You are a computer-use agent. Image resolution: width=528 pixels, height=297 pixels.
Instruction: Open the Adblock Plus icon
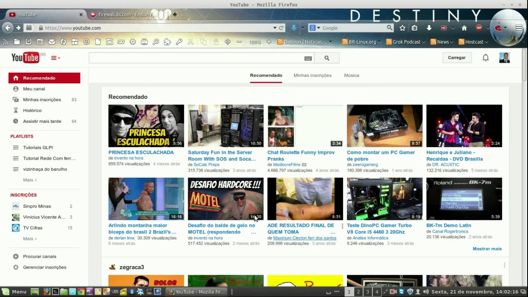(479, 28)
